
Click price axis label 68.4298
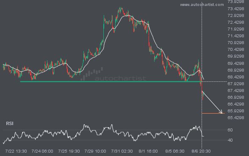(x=235, y=77)
